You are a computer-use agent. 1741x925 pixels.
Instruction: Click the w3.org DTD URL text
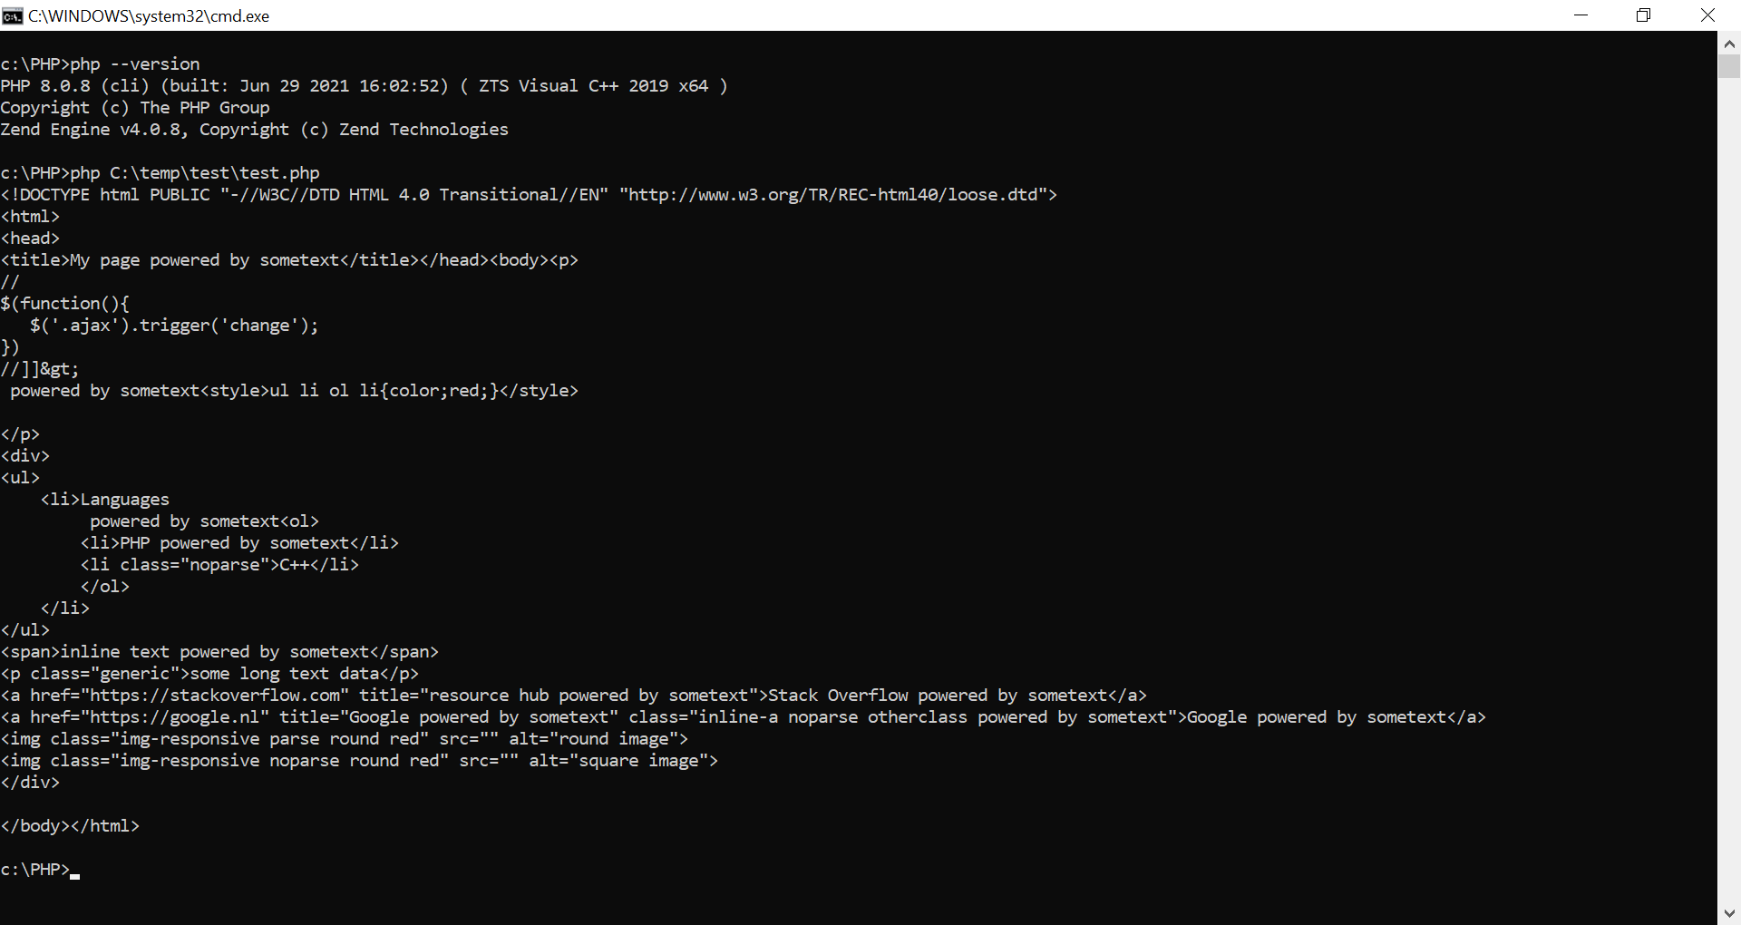[x=833, y=195]
